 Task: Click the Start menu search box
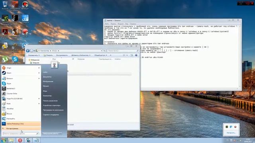coord(21,133)
